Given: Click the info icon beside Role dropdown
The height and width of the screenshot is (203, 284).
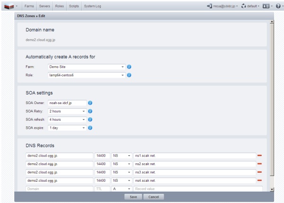Looking at the screenshot, I should point(129,75).
